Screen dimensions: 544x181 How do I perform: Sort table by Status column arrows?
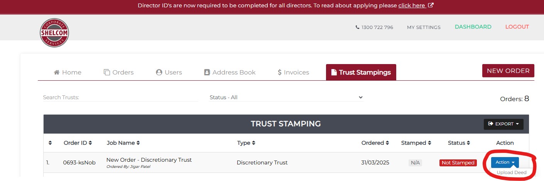point(468,143)
